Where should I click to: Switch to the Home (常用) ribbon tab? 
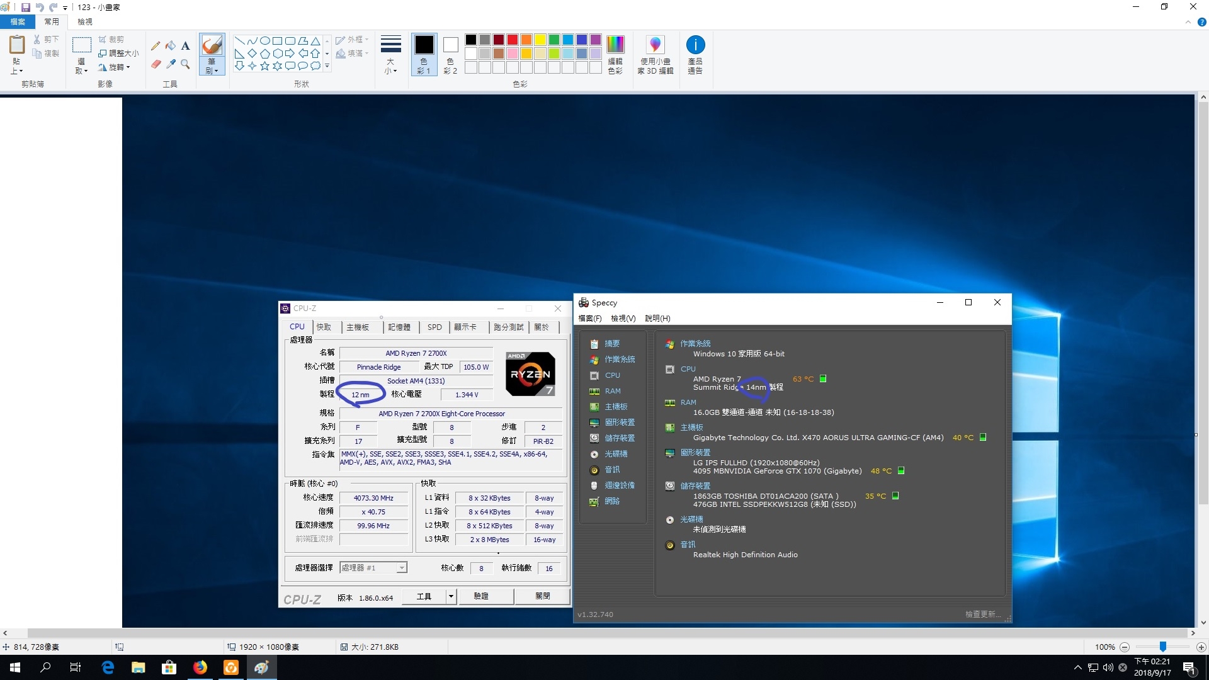(52, 22)
